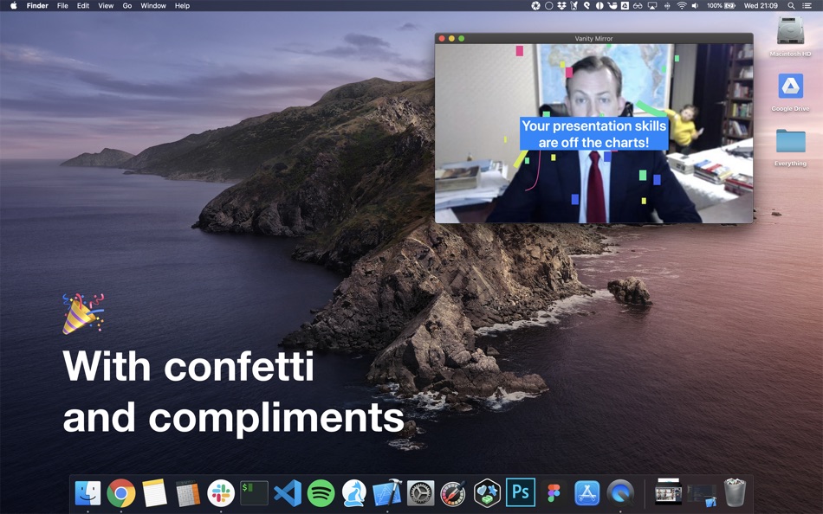Click the camera shutter menu bar icon
The height and width of the screenshot is (514, 823).
(x=535, y=6)
